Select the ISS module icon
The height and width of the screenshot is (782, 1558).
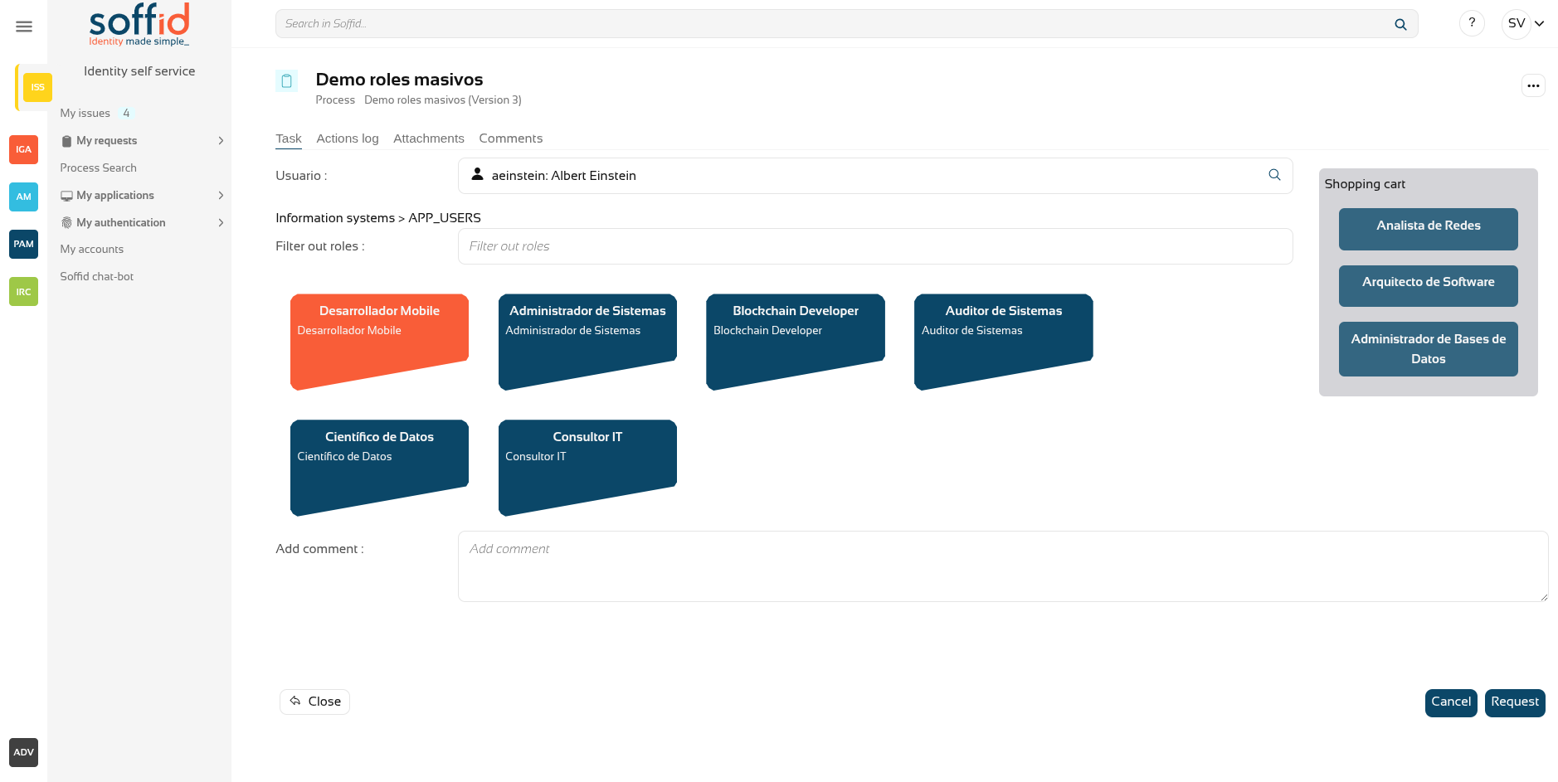[x=37, y=87]
